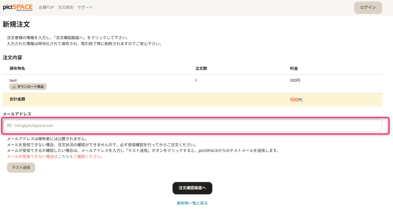Click the 新規注文 page heading
This screenshot has width=393, height=210.
point(16,25)
